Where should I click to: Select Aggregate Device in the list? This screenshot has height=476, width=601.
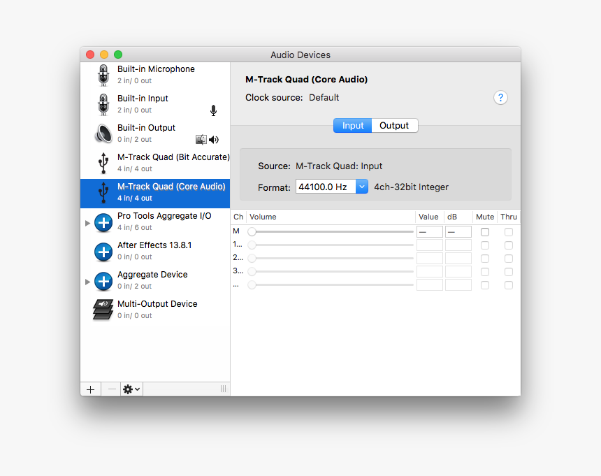pos(155,280)
